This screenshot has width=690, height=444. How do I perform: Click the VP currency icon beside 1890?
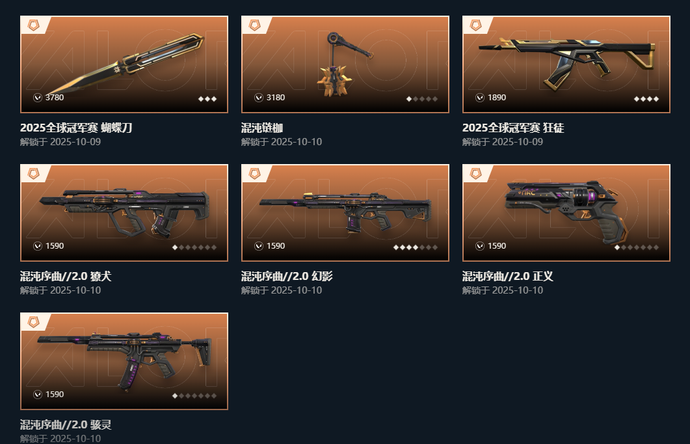[480, 98]
